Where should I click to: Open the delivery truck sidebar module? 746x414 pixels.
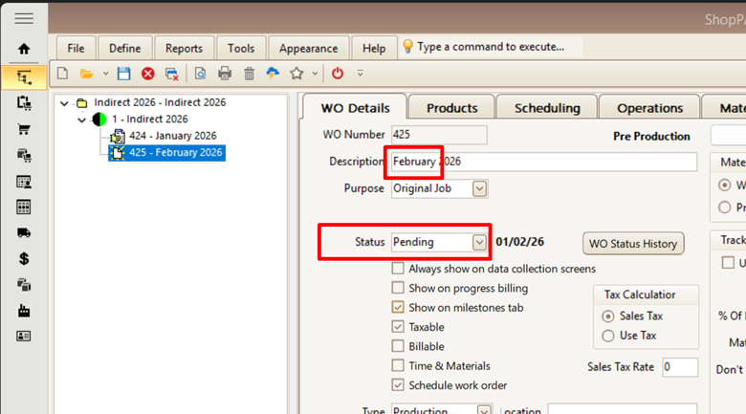pyautogui.click(x=24, y=232)
